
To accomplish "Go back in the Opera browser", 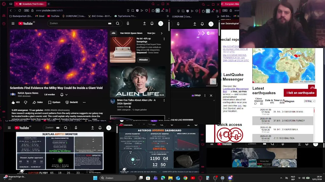I will pyautogui.click(x=10, y=11).
